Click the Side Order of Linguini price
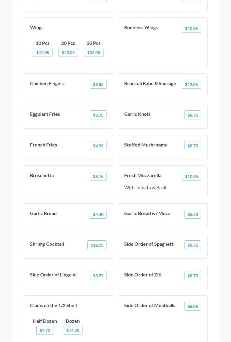Image resolution: width=231 pixels, height=342 pixels. coord(98,276)
